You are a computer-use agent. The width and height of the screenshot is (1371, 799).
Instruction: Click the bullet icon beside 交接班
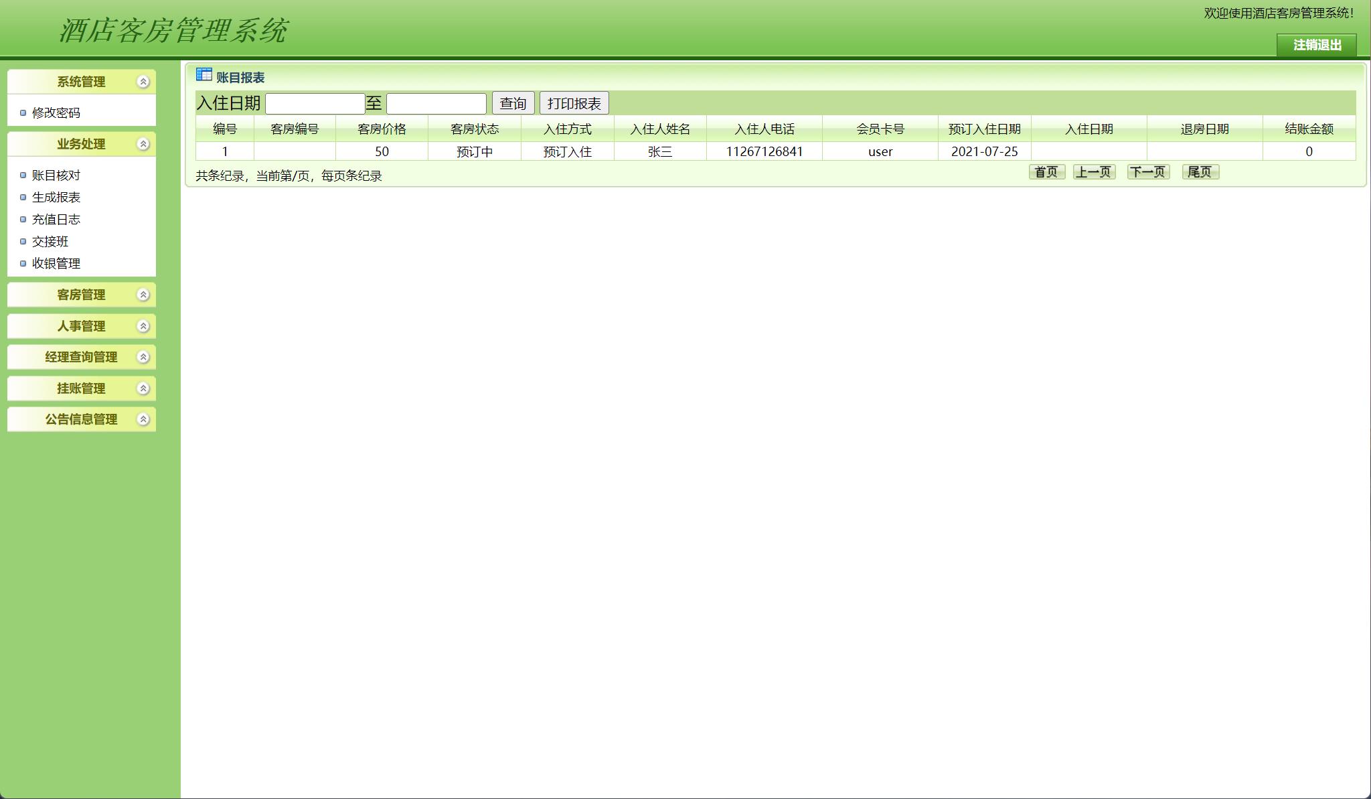[x=22, y=241]
